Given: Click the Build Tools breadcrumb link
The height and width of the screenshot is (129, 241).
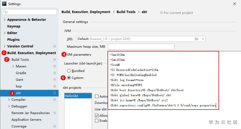Looking at the screenshot, I should coord(126,12).
